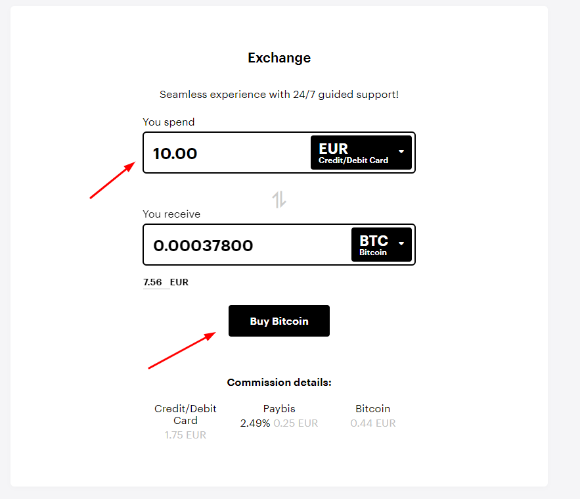
Task: Click the arrows icon to reverse the exchange direction
Action: point(279,199)
